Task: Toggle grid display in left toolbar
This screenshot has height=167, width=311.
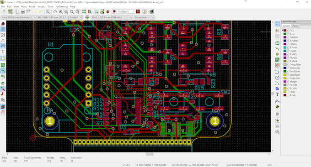Action: 3,30
